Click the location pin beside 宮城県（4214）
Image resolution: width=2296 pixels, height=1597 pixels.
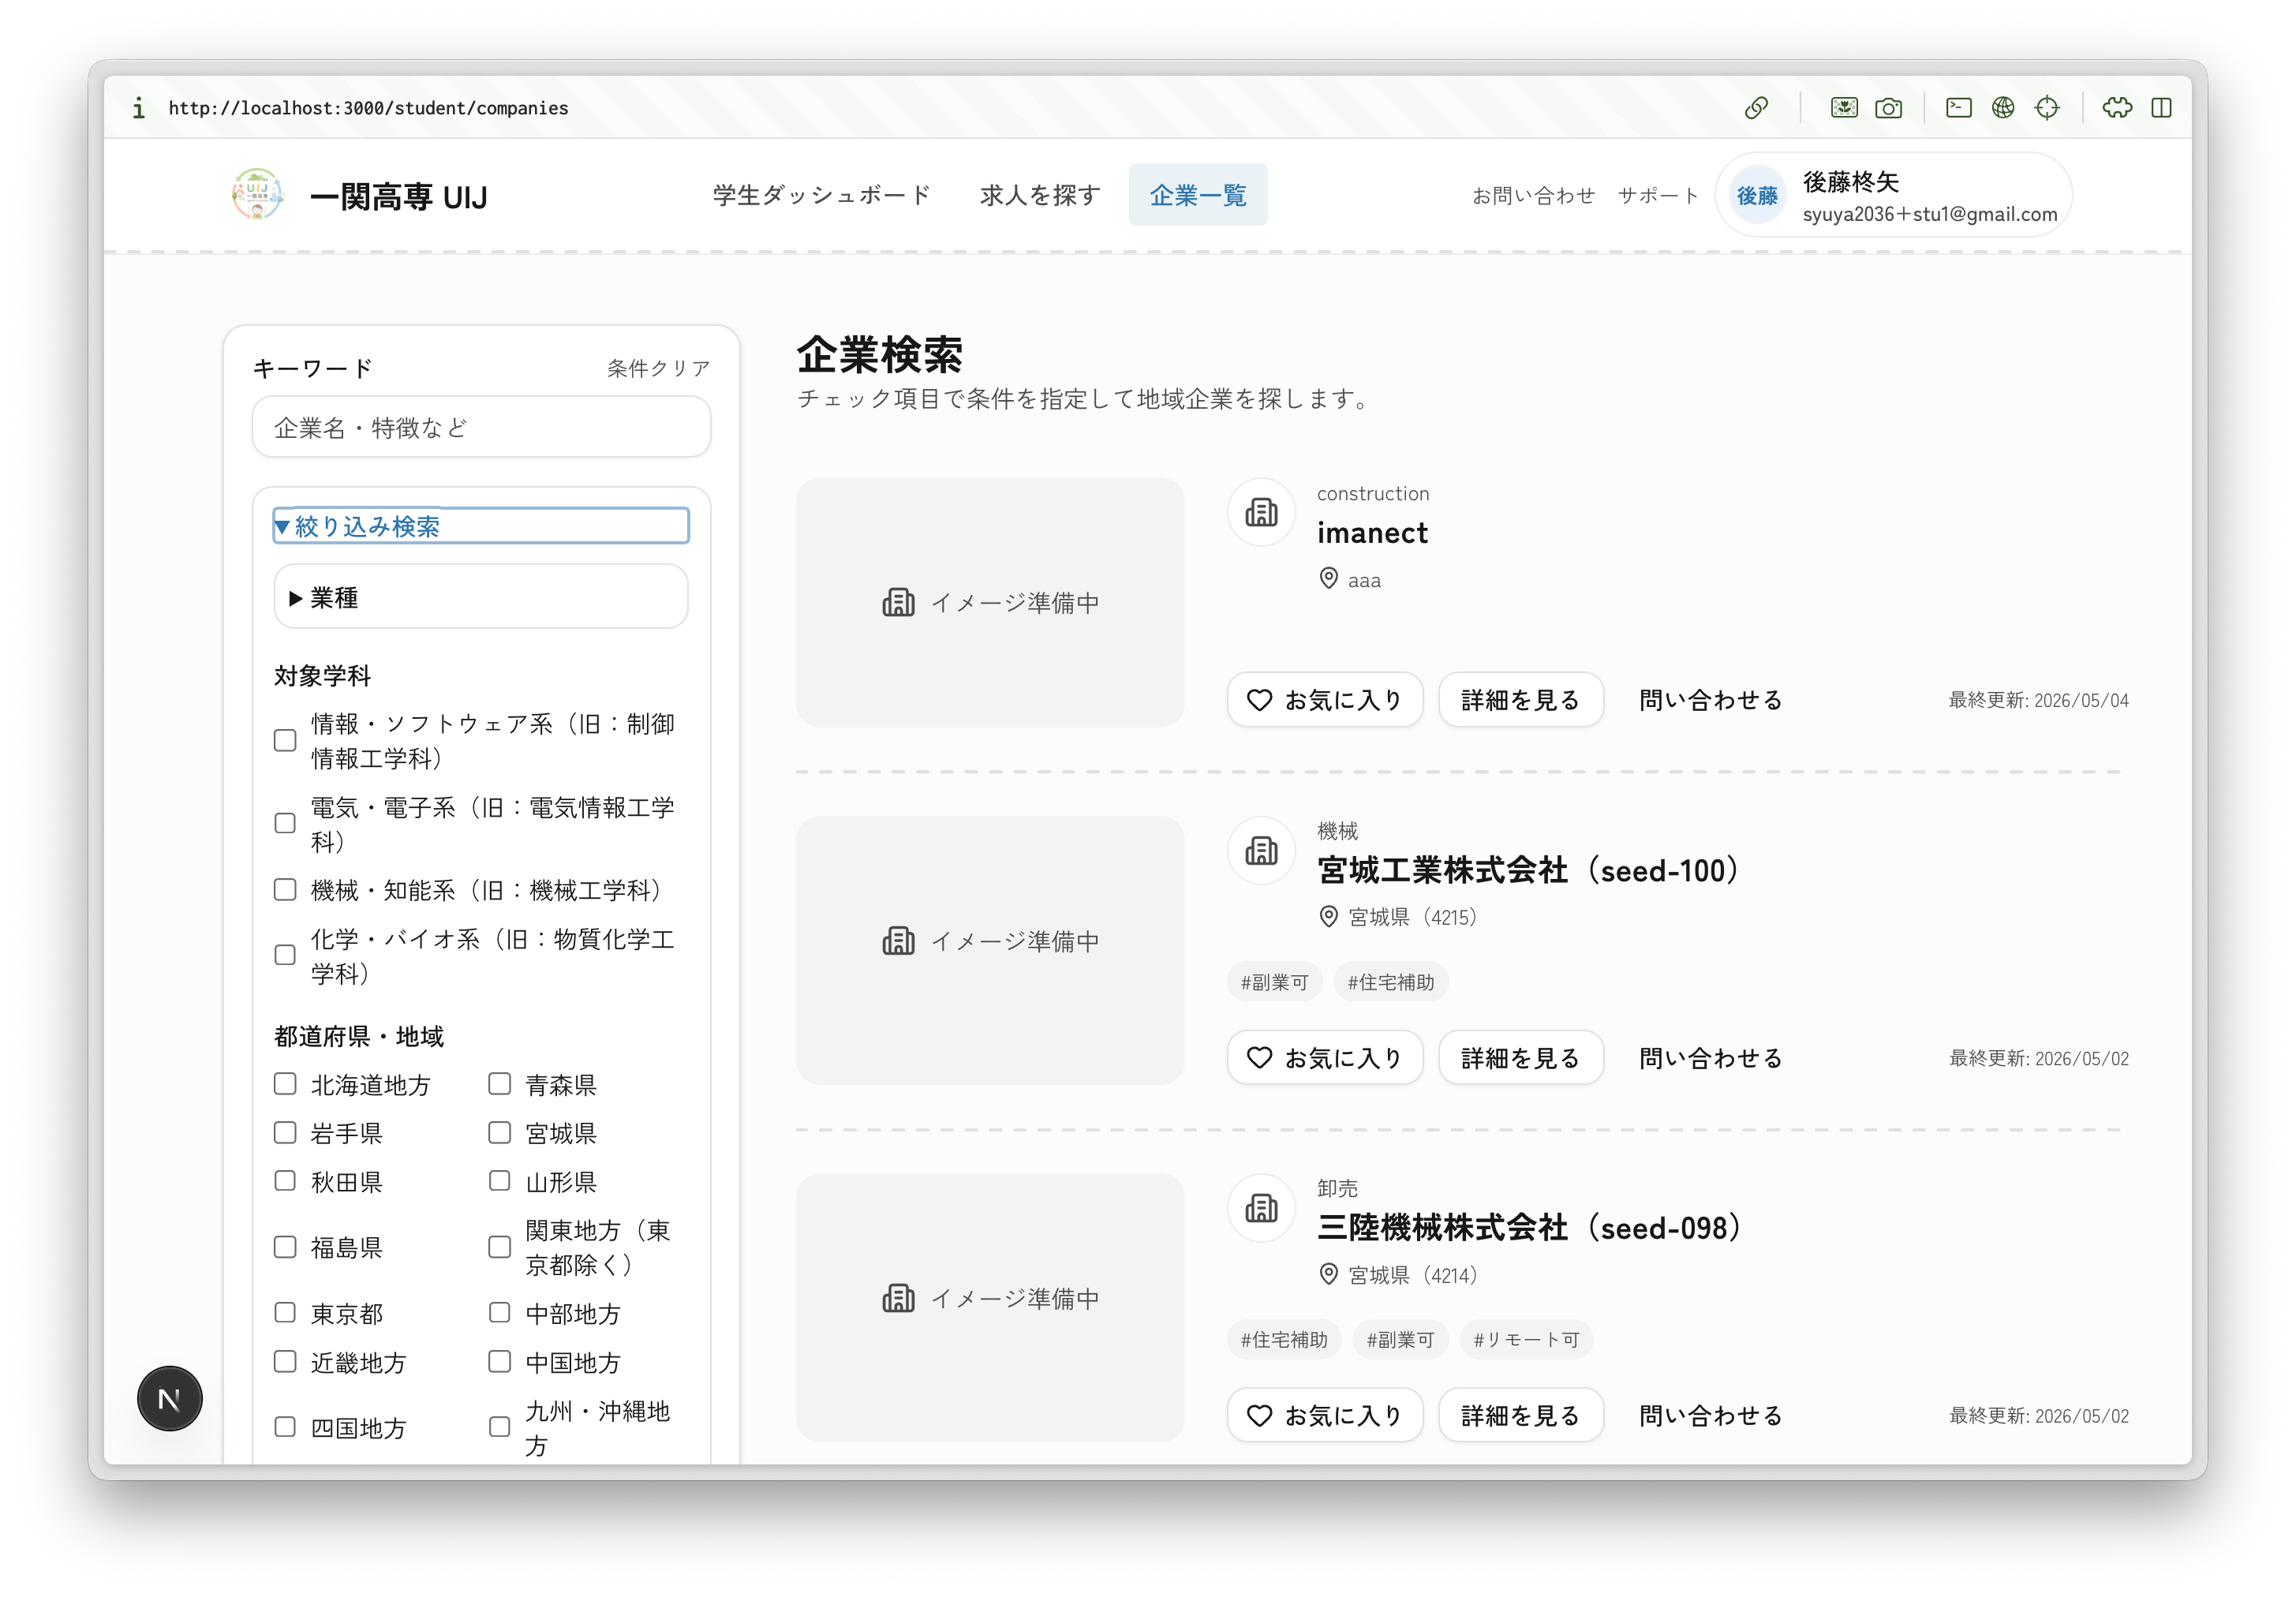tap(1328, 1274)
